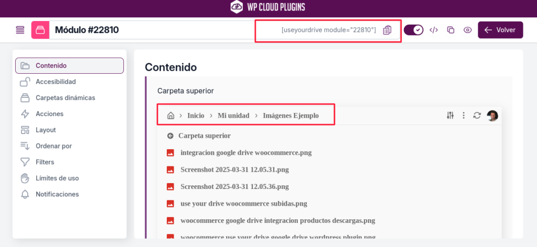Click image icon beside woocommerce subidas.png
The width and height of the screenshot is (537, 247).
click(x=170, y=204)
